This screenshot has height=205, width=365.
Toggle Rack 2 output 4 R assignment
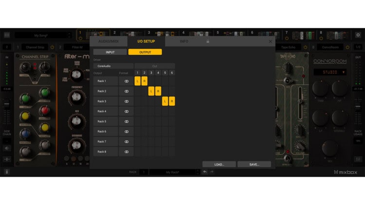click(x=158, y=91)
